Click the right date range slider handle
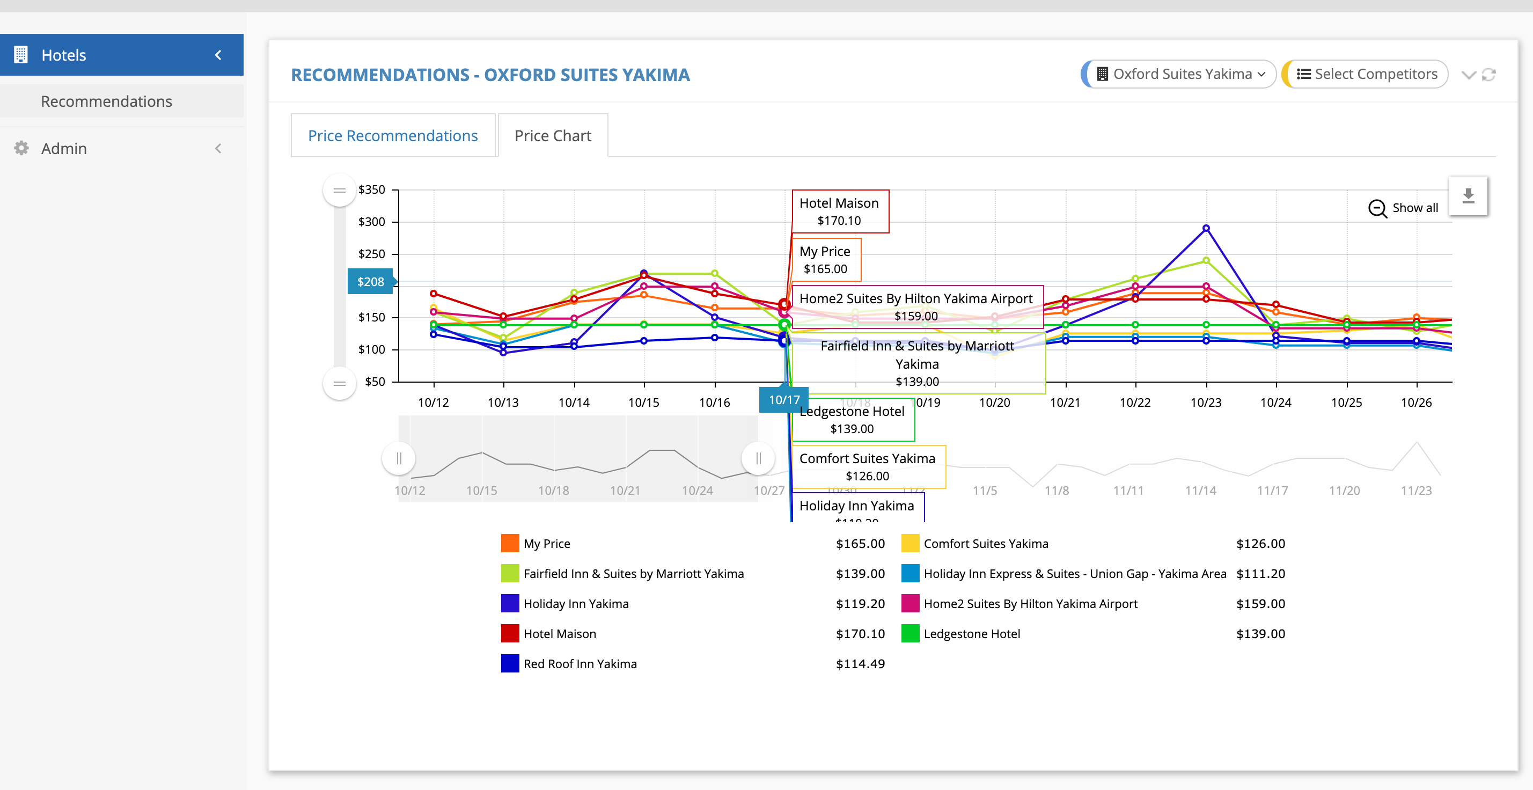The image size is (1533, 790). pyautogui.click(x=758, y=458)
